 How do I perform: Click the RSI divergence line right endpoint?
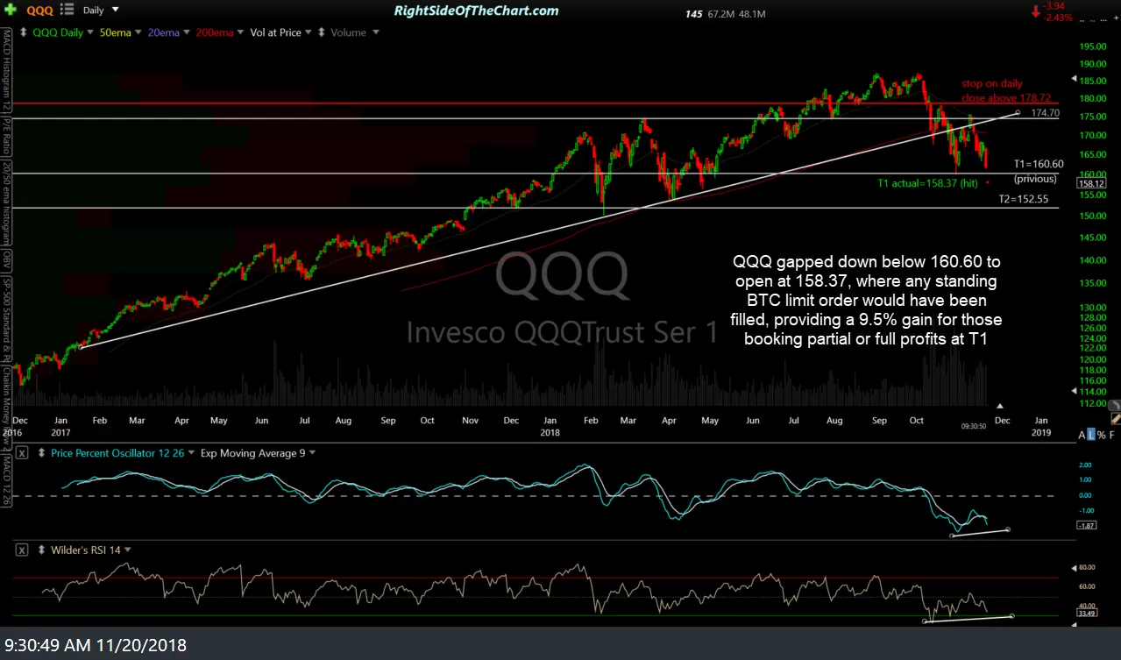[x=1011, y=616]
